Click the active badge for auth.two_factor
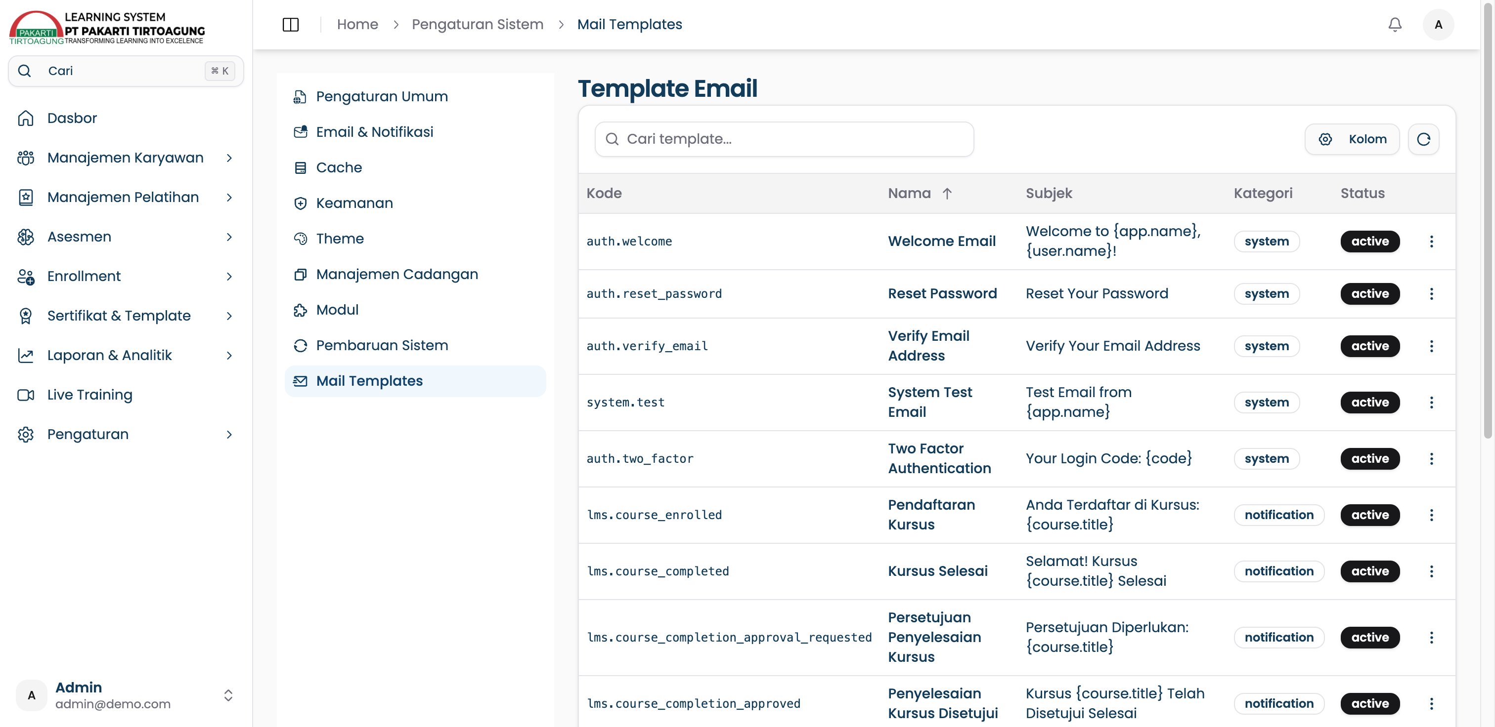The width and height of the screenshot is (1495, 727). [1369, 459]
